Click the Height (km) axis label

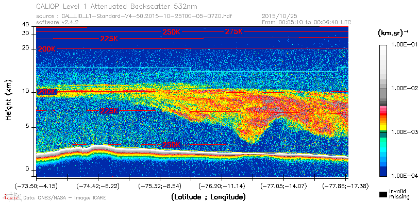tap(9, 99)
